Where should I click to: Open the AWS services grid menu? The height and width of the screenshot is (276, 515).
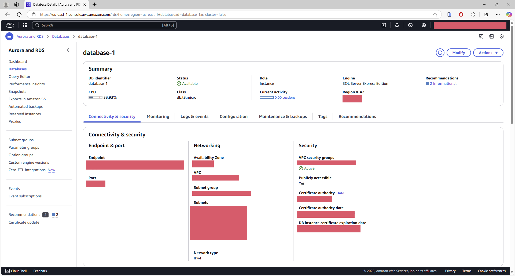tap(25, 25)
